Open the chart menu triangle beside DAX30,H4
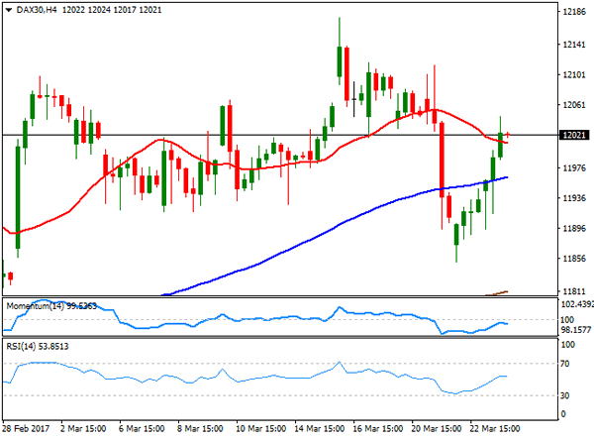The height and width of the screenshot is (439, 594). (9, 10)
